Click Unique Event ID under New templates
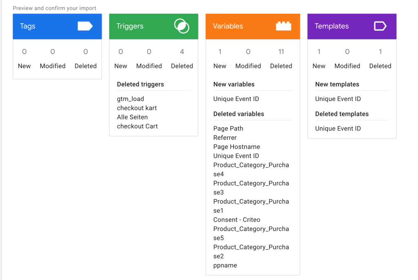The image size is (418, 280). [338, 99]
